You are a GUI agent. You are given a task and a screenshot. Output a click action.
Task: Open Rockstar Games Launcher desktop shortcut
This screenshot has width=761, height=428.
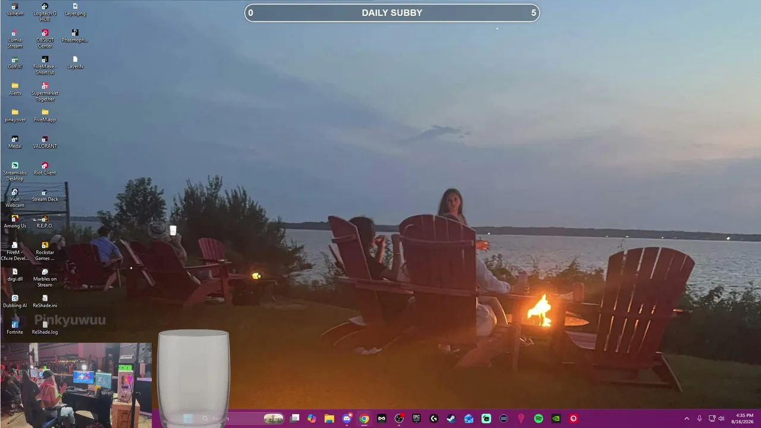click(45, 251)
